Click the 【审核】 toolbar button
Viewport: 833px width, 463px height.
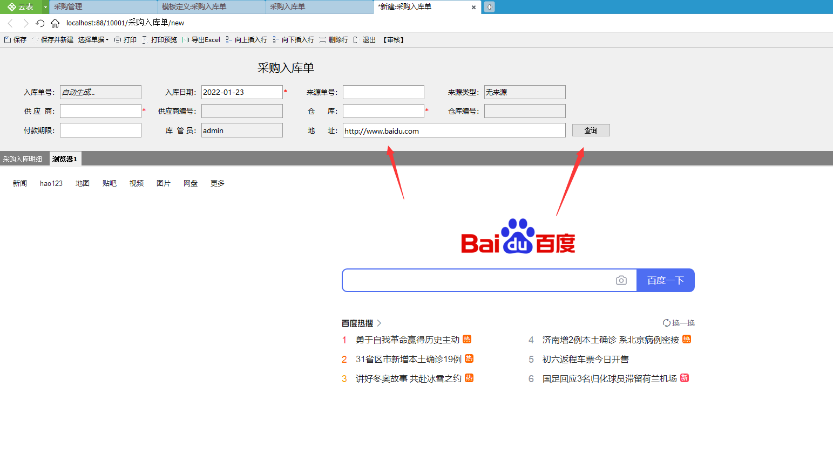tap(394, 40)
